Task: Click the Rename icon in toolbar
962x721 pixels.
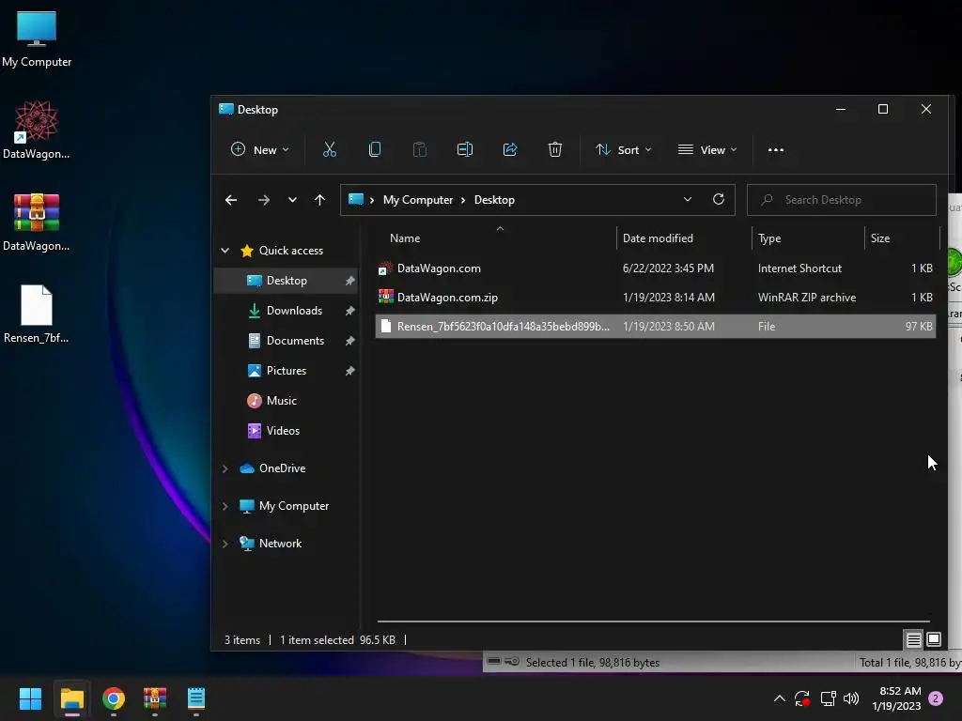Action: click(x=464, y=149)
